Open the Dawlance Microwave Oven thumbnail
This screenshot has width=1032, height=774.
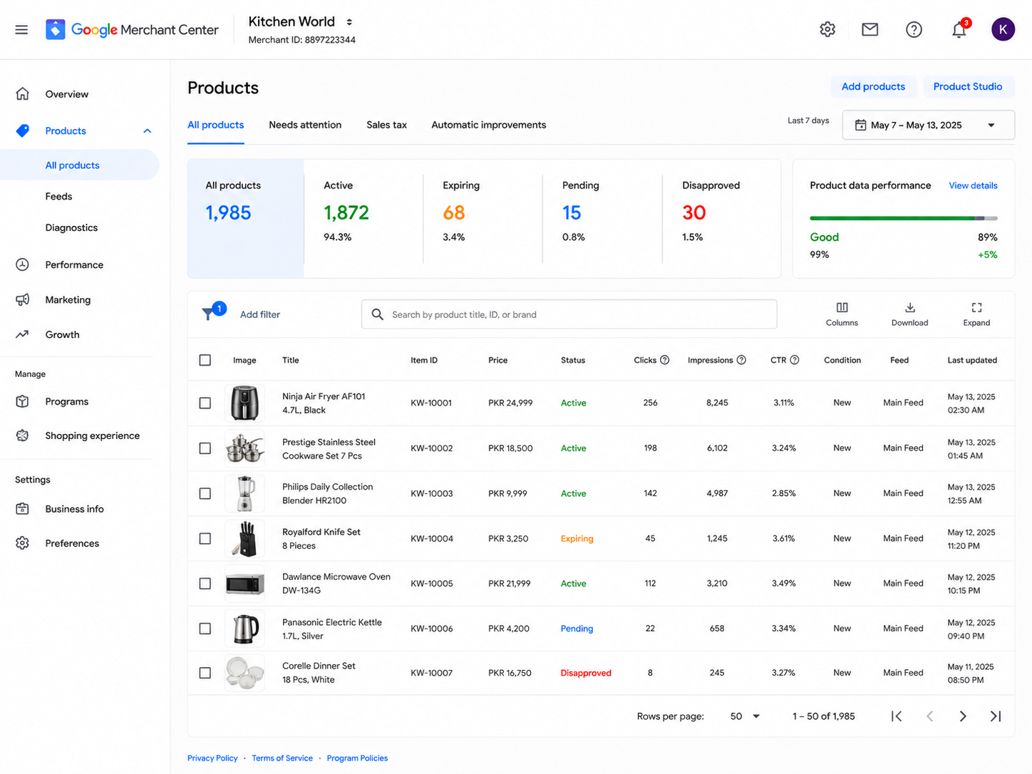tap(244, 584)
